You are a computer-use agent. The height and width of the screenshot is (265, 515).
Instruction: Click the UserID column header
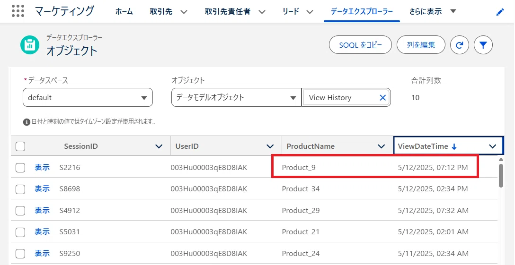point(187,146)
